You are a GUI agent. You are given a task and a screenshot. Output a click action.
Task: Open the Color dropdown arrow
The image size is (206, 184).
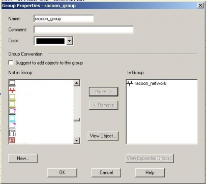click(70, 41)
